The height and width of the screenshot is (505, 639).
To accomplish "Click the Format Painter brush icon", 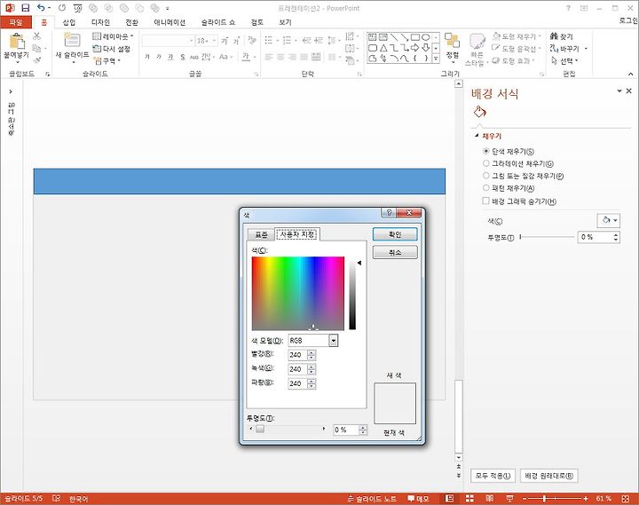I will [36, 60].
